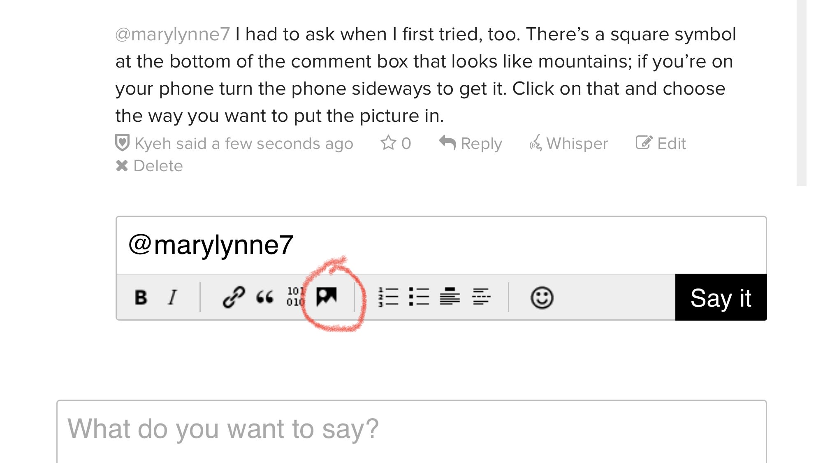This screenshot has width=823, height=463.
Task: Create a bulleted list
Action: 419,297
